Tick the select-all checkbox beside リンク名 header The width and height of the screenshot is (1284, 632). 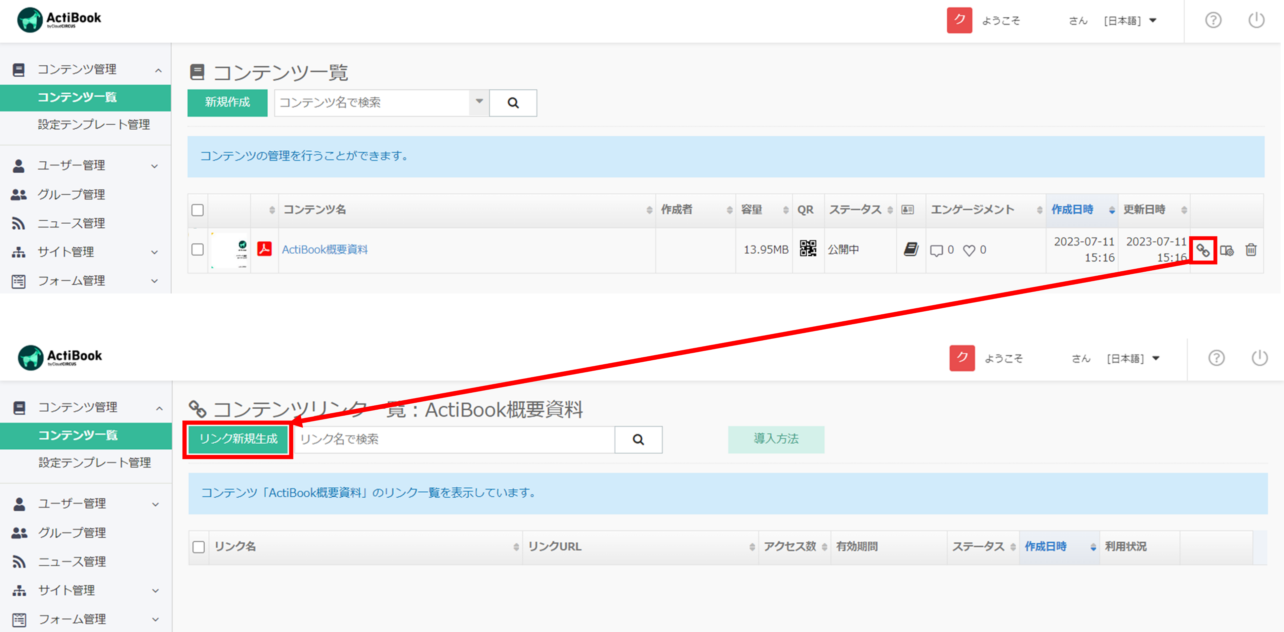199,547
